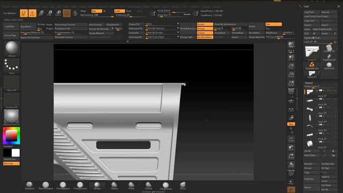
Task: Adjust the Rgb Intensity slider
Action: [97, 15]
